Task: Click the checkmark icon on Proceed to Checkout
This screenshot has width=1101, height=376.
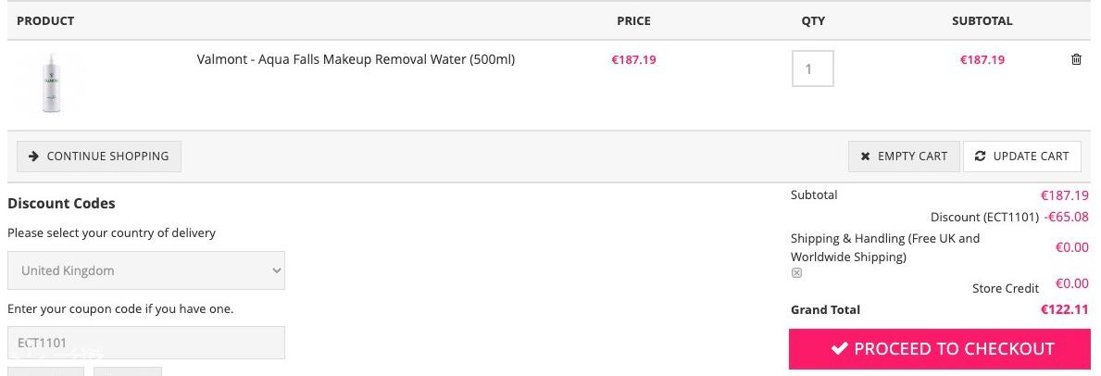Action: click(839, 348)
